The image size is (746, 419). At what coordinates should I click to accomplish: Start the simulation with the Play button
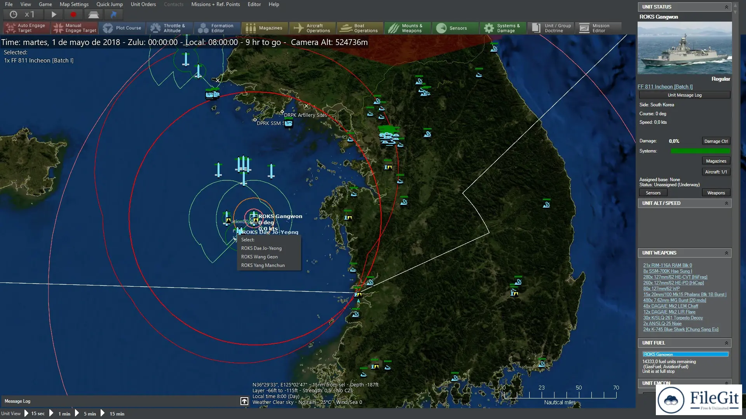coord(54,15)
